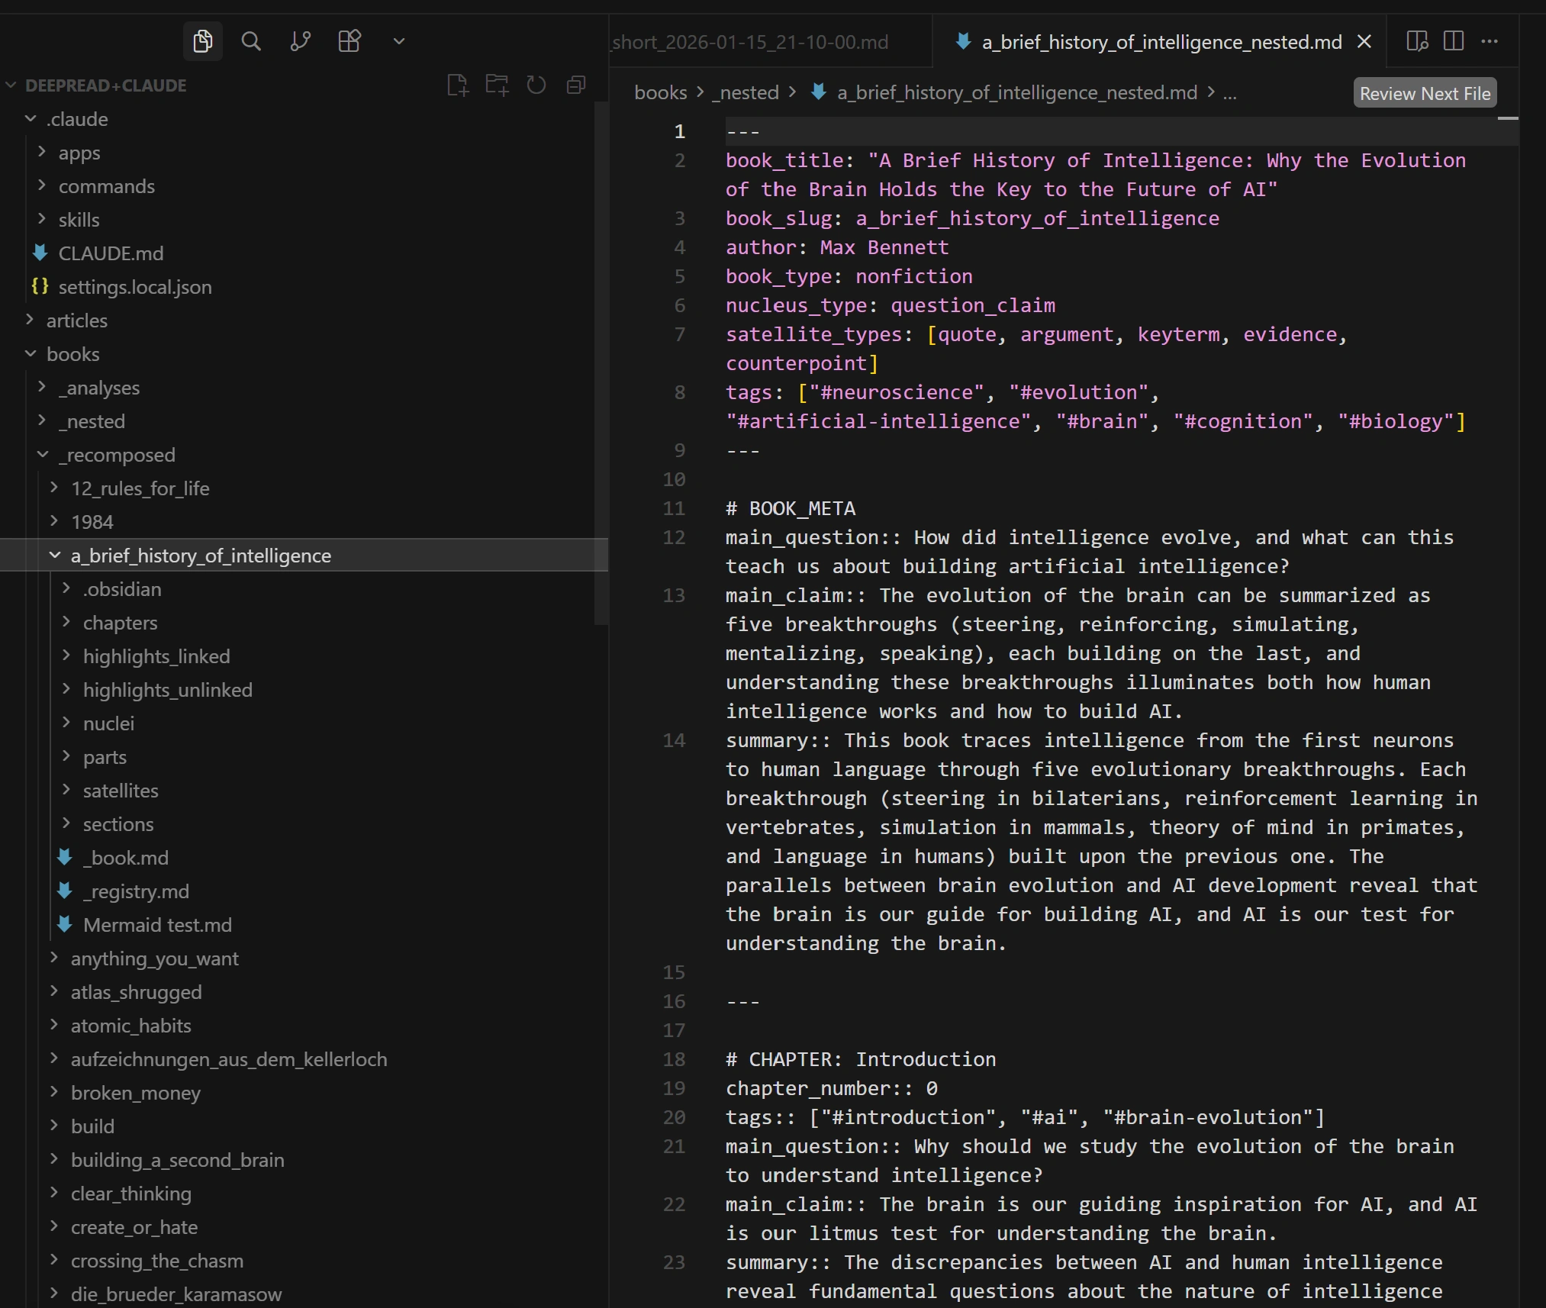
Task: Show additional views dropdown chevron
Action: 398,41
